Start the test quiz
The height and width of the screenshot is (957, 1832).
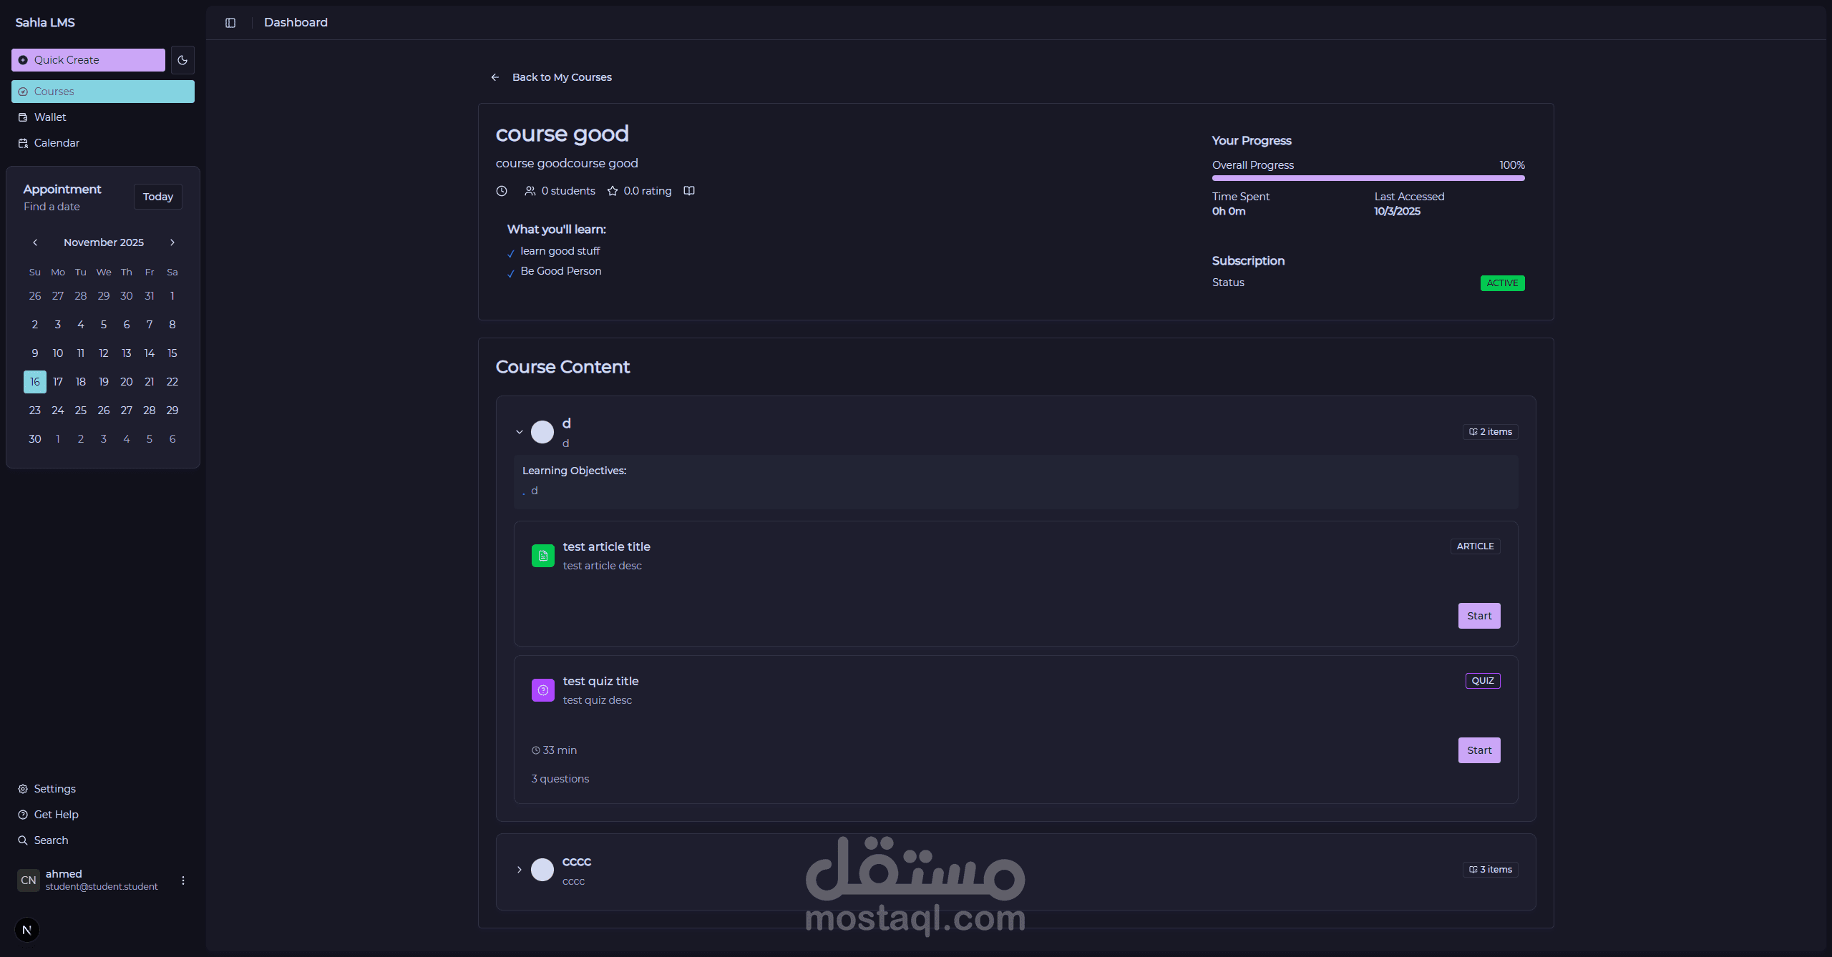pyautogui.click(x=1479, y=750)
